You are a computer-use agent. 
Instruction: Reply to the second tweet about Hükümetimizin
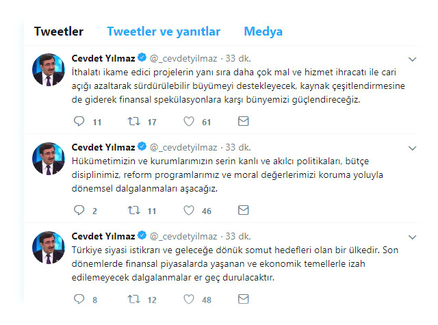click(x=79, y=211)
